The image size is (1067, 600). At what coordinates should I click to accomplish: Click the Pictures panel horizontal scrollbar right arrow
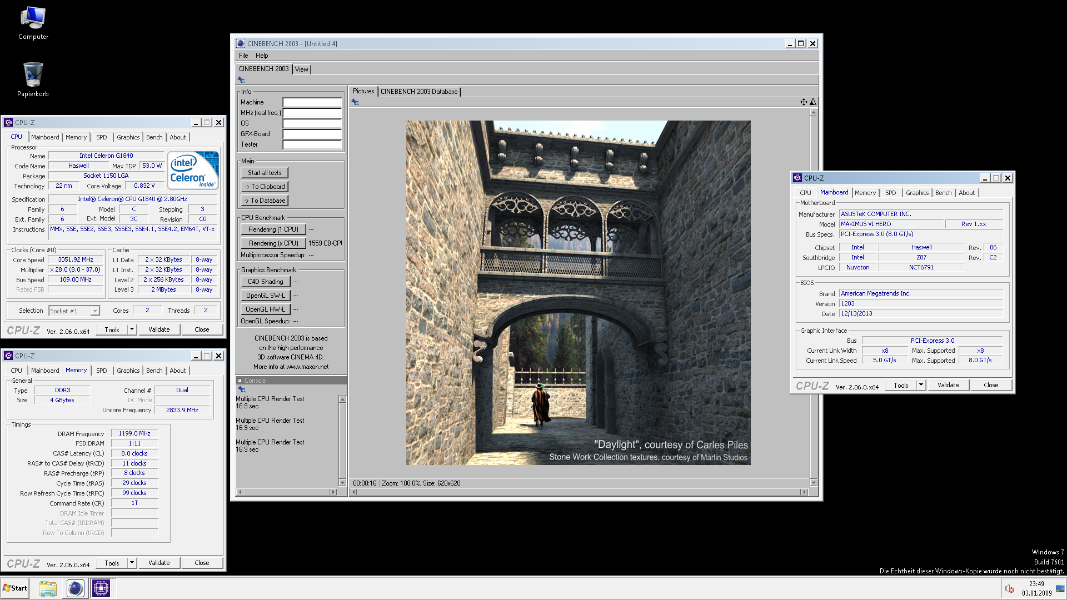(804, 492)
